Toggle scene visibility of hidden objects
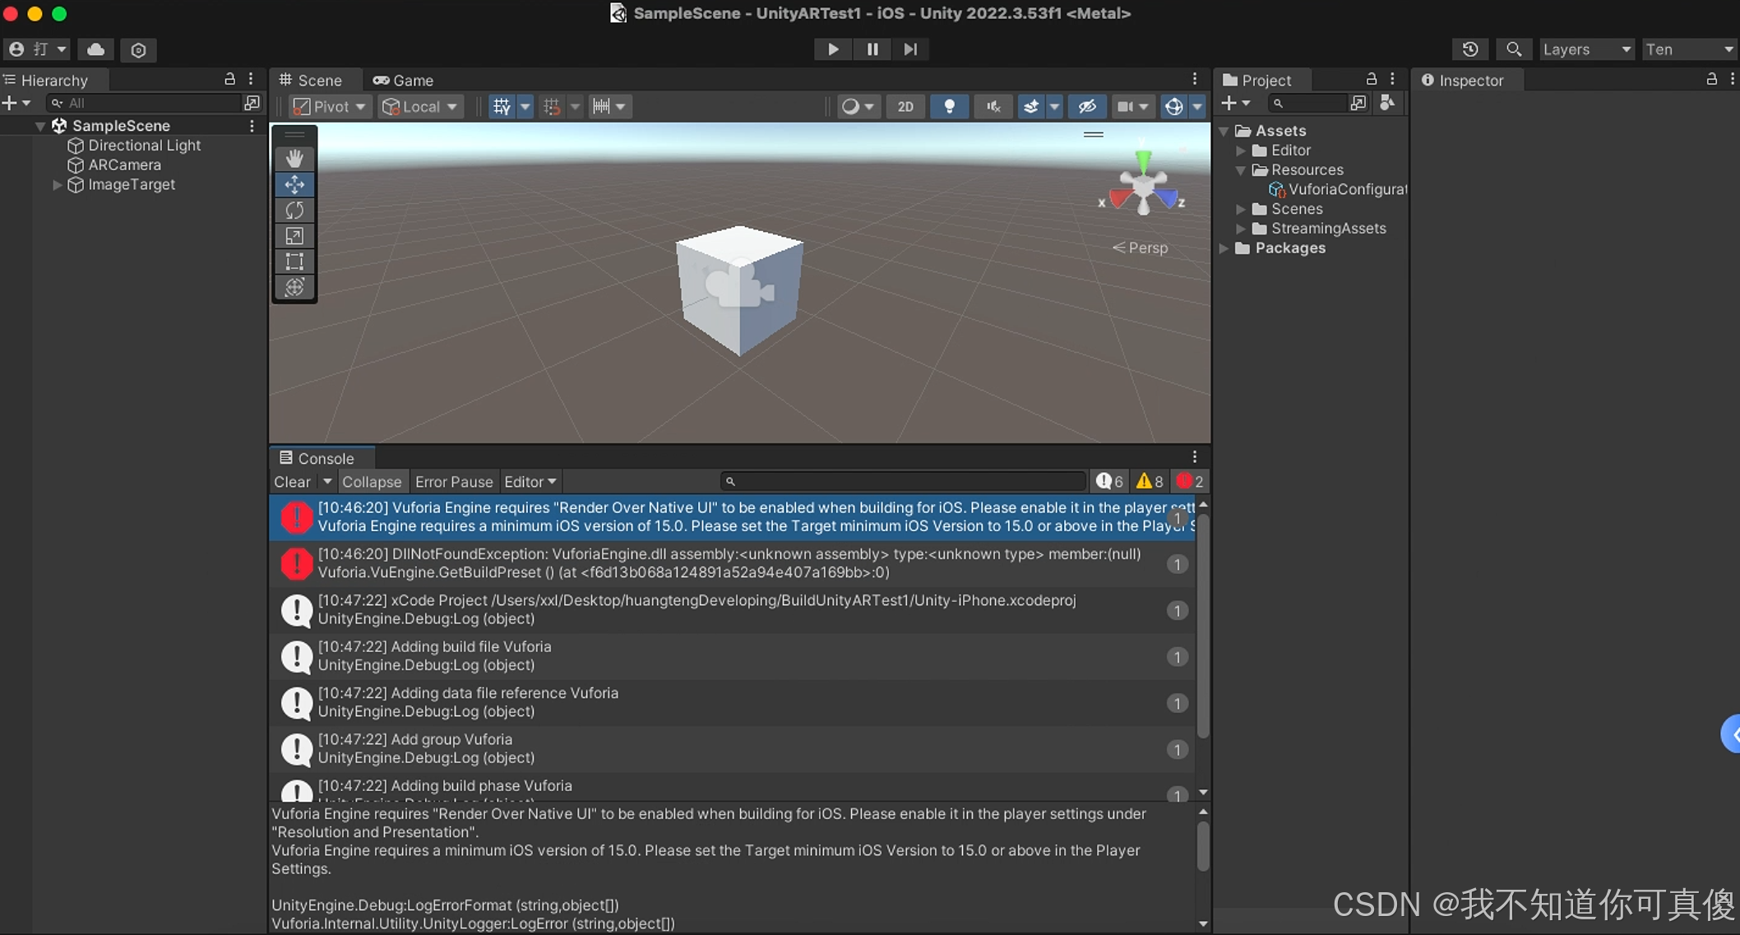The height and width of the screenshot is (935, 1740). tap(1087, 107)
